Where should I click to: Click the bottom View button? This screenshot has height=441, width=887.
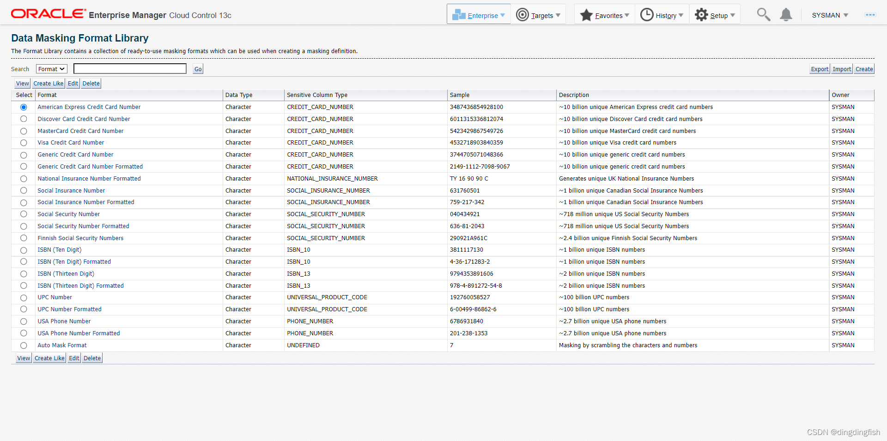(24, 358)
